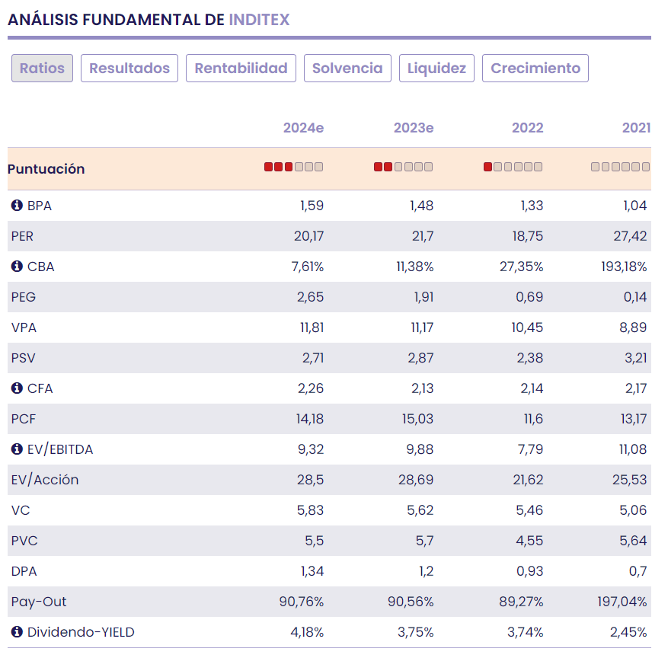652x658 pixels.
Task: Click the 2024e column header
Action: tap(303, 127)
